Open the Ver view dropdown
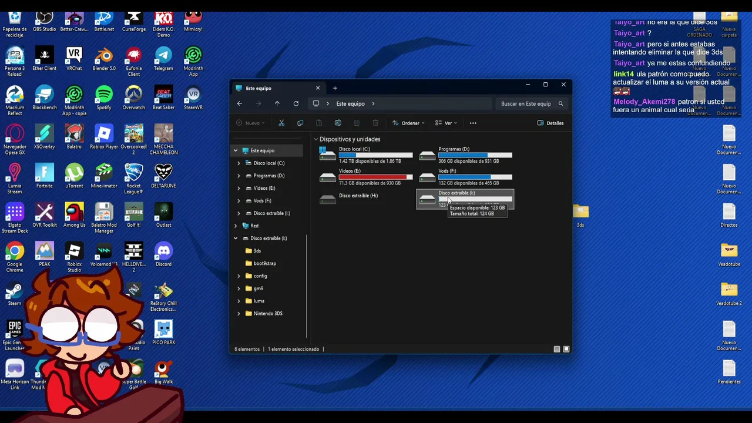This screenshot has width=752, height=423. tap(446, 123)
